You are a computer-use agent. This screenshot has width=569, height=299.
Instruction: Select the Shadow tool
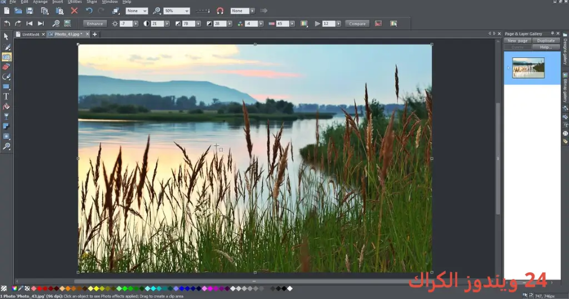tap(6, 126)
